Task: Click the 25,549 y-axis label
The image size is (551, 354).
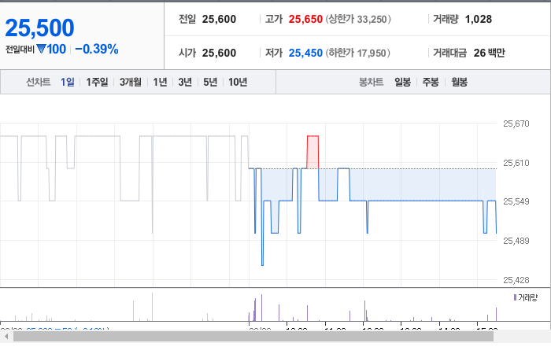Action: pos(516,201)
